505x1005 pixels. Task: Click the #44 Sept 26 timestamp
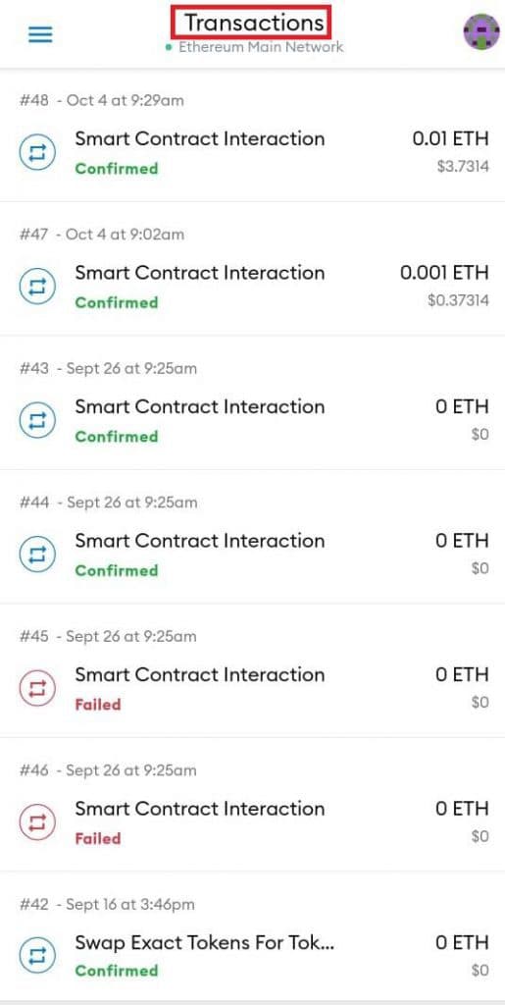109,502
